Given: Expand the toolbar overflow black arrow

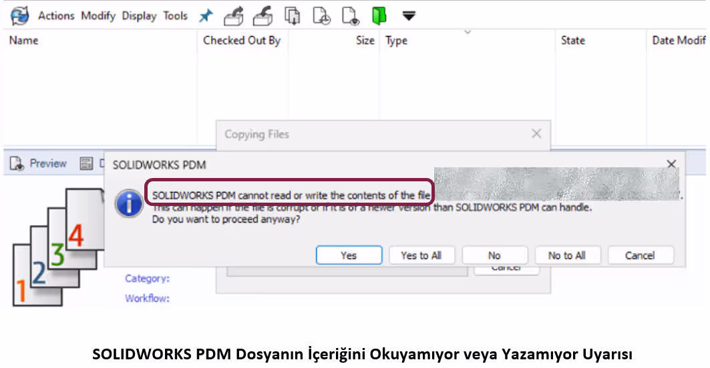Looking at the screenshot, I should tap(409, 16).
